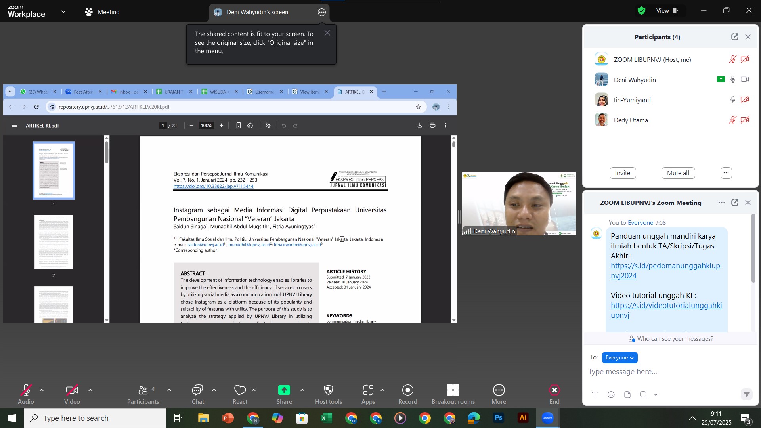Close the Participants panel
The image size is (761, 428).
(x=748, y=37)
